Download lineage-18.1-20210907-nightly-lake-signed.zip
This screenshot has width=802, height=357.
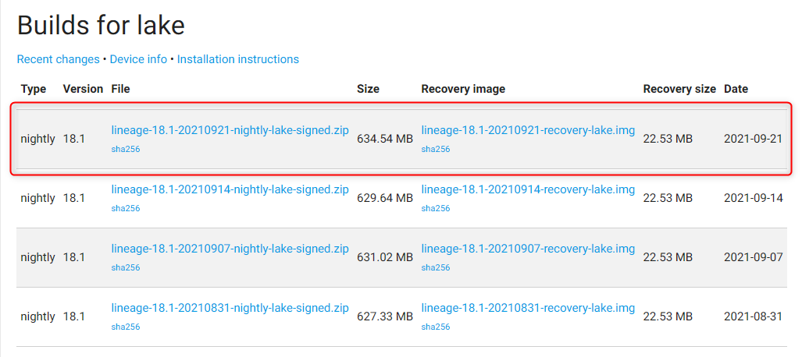(230, 249)
